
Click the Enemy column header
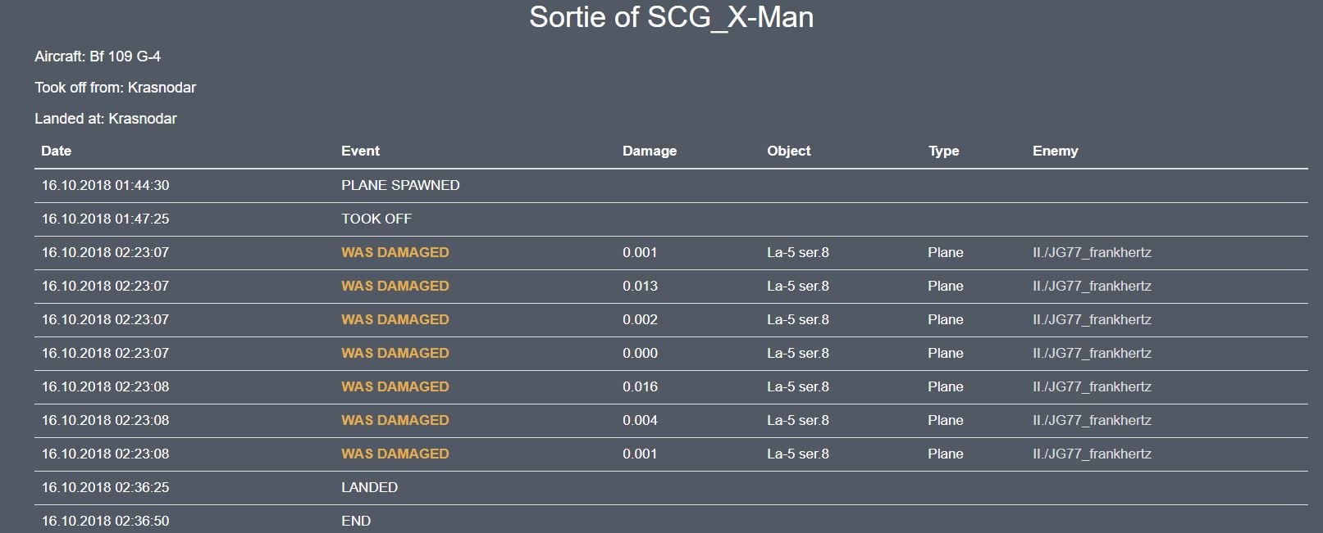click(x=1055, y=151)
